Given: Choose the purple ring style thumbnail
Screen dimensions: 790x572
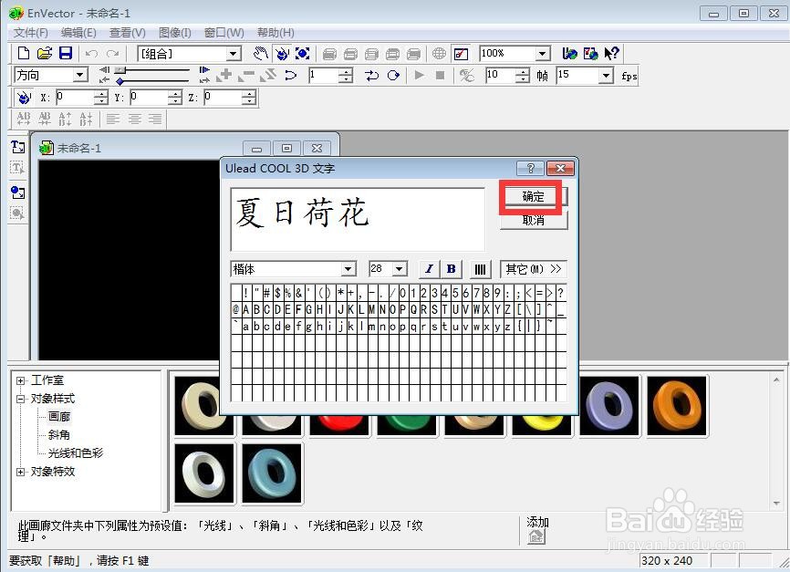Looking at the screenshot, I should coord(609,406).
